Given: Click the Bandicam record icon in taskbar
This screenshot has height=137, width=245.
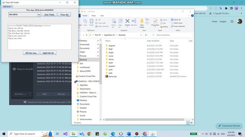Looking at the screenshot, I should point(137,134).
